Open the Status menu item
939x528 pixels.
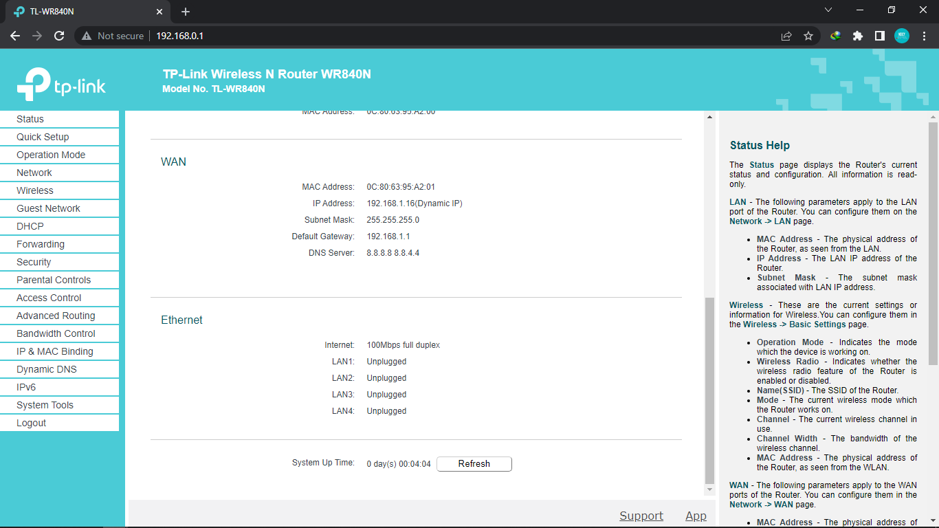pyautogui.click(x=59, y=119)
